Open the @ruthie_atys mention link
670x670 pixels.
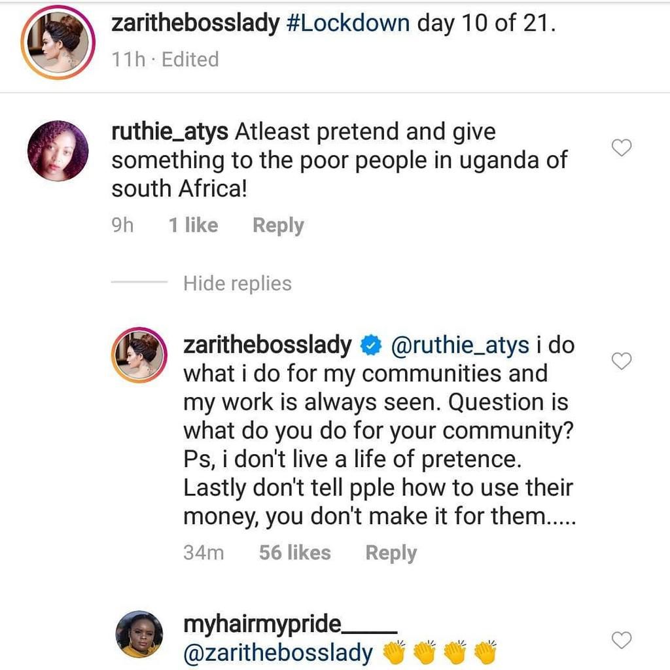pos(459,345)
